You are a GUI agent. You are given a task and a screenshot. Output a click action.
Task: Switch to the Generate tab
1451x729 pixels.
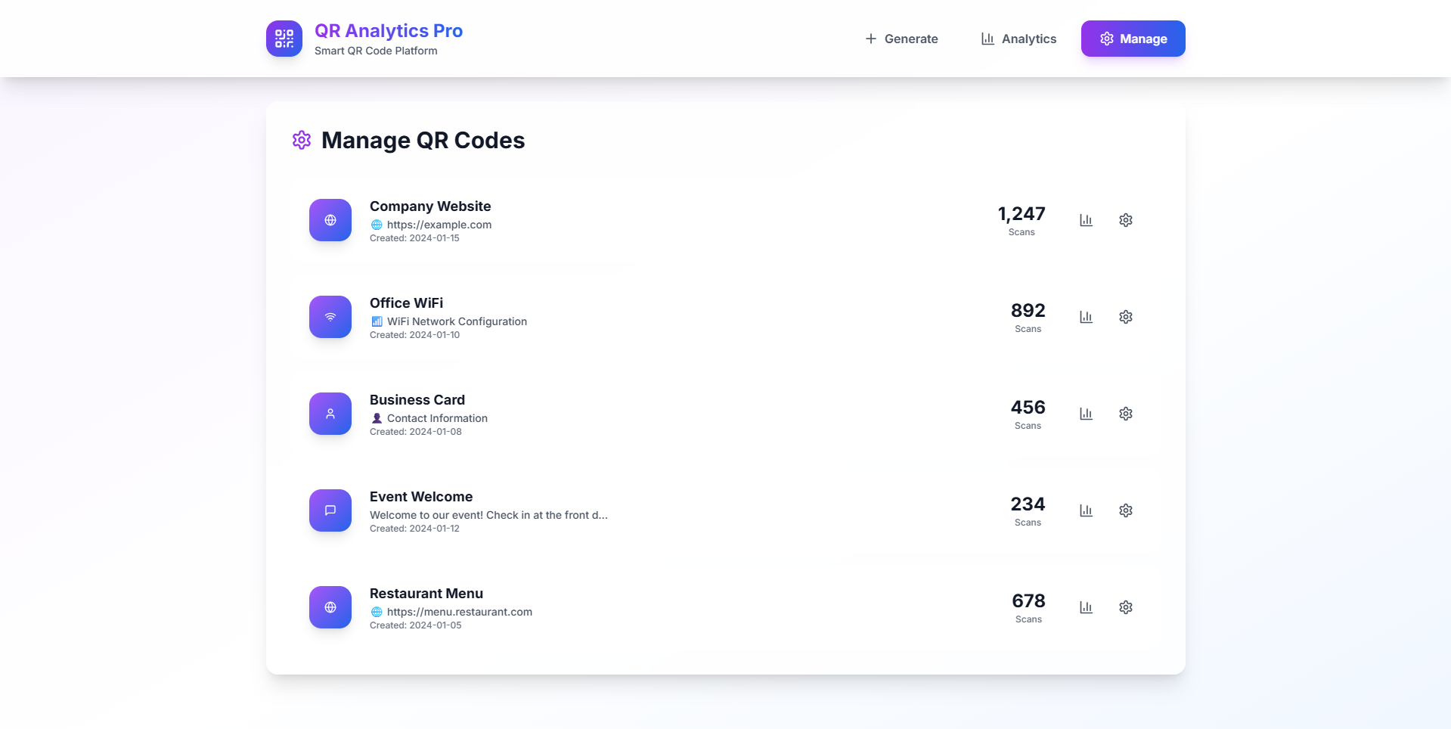(x=901, y=39)
